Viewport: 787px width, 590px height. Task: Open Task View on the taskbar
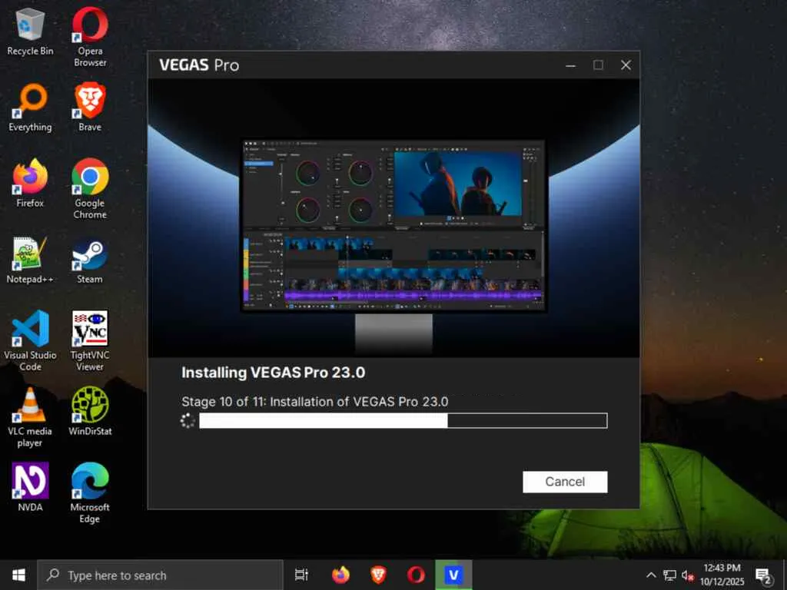[x=301, y=575]
